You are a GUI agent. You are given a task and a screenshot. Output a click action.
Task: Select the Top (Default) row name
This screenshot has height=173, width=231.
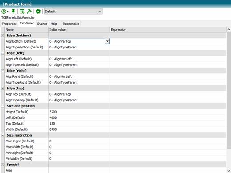tap(15, 124)
